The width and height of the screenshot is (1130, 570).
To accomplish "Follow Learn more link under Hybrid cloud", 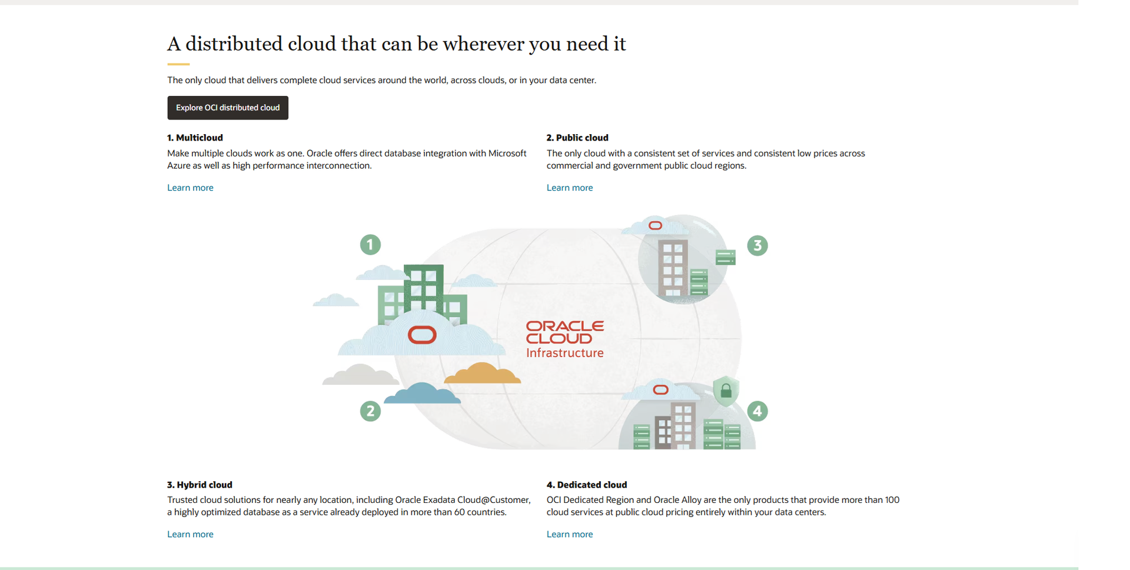I will click(190, 534).
